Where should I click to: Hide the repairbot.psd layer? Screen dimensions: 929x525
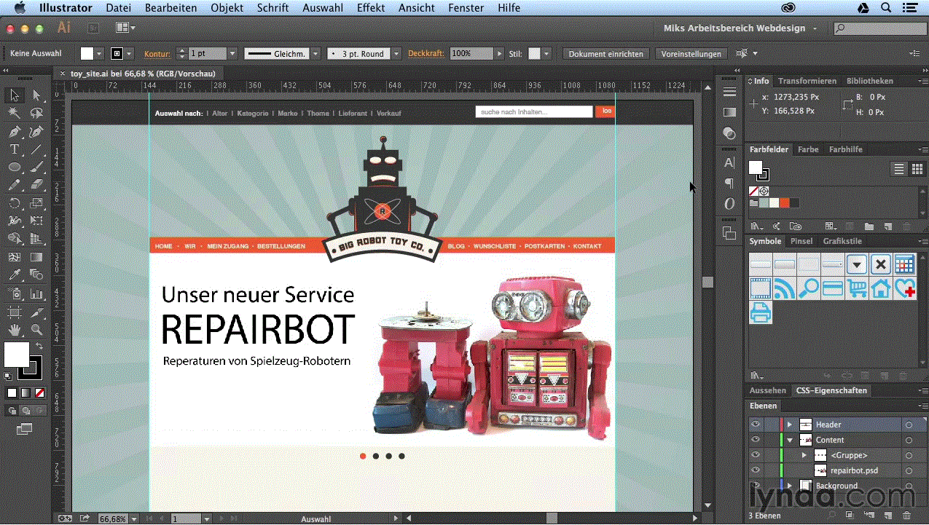tap(756, 470)
